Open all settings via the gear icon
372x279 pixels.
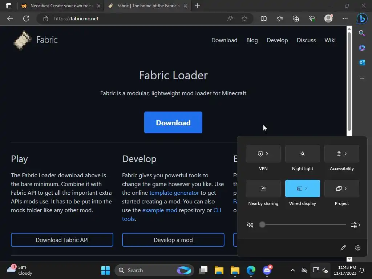point(358,248)
